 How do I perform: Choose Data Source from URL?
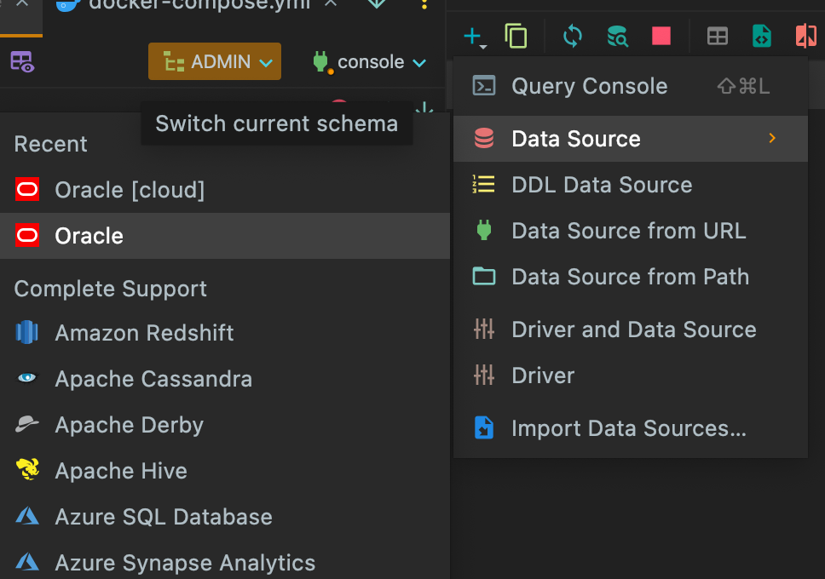point(631,231)
